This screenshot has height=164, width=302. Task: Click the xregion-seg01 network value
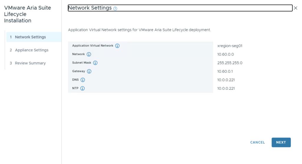[x=230, y=46]
